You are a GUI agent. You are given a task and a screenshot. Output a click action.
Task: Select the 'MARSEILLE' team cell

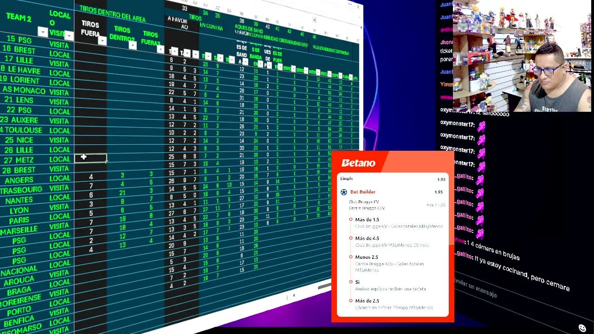pyautogui.click(x=19, y=231)
